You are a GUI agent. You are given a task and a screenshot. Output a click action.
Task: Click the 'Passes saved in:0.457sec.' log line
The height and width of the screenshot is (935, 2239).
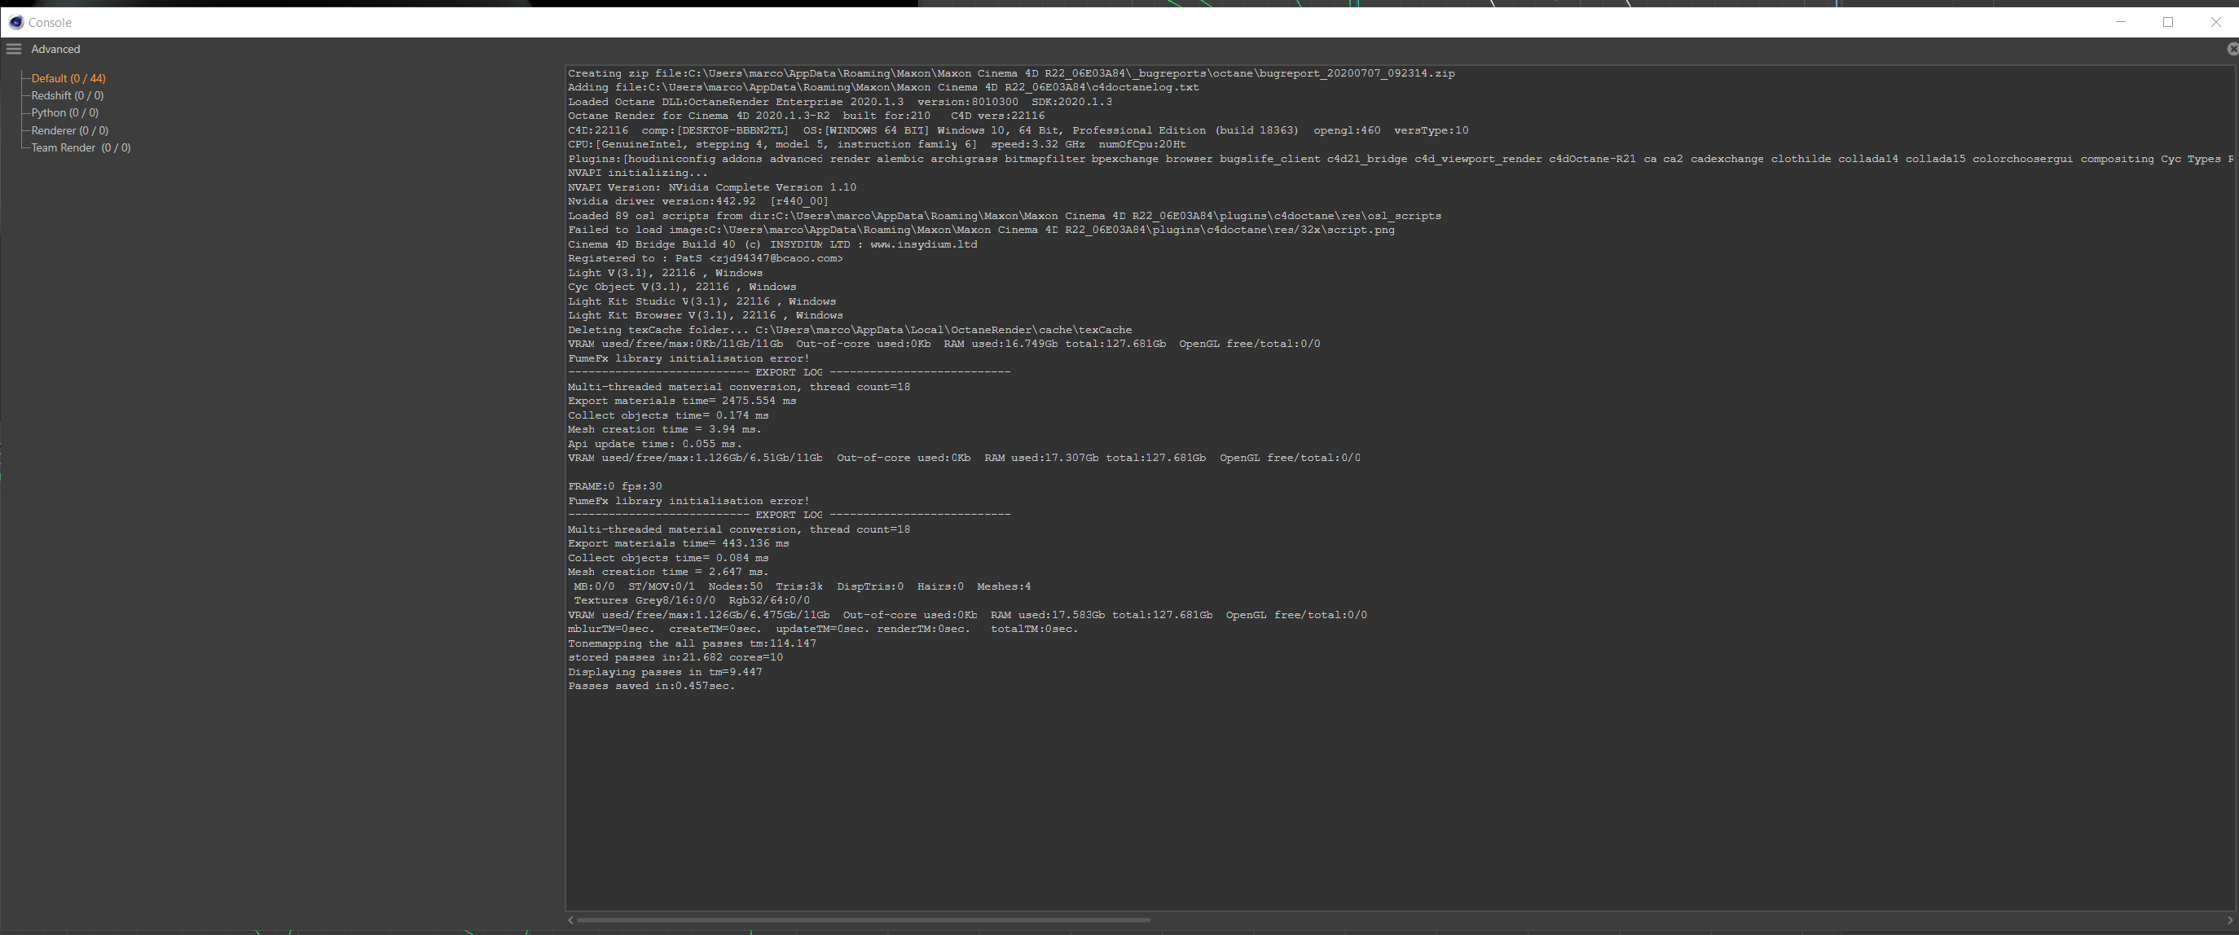point(651,686)
